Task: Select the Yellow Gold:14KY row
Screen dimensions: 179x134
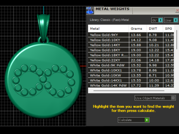Action: click(x=131, y=45)
